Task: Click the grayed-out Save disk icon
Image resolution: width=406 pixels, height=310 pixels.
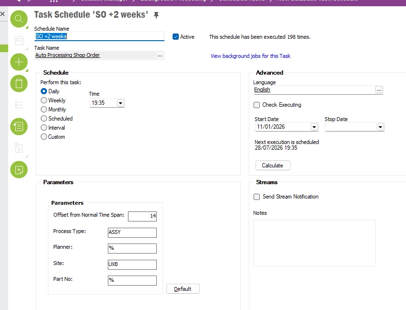Action: (x=19, y=41)
